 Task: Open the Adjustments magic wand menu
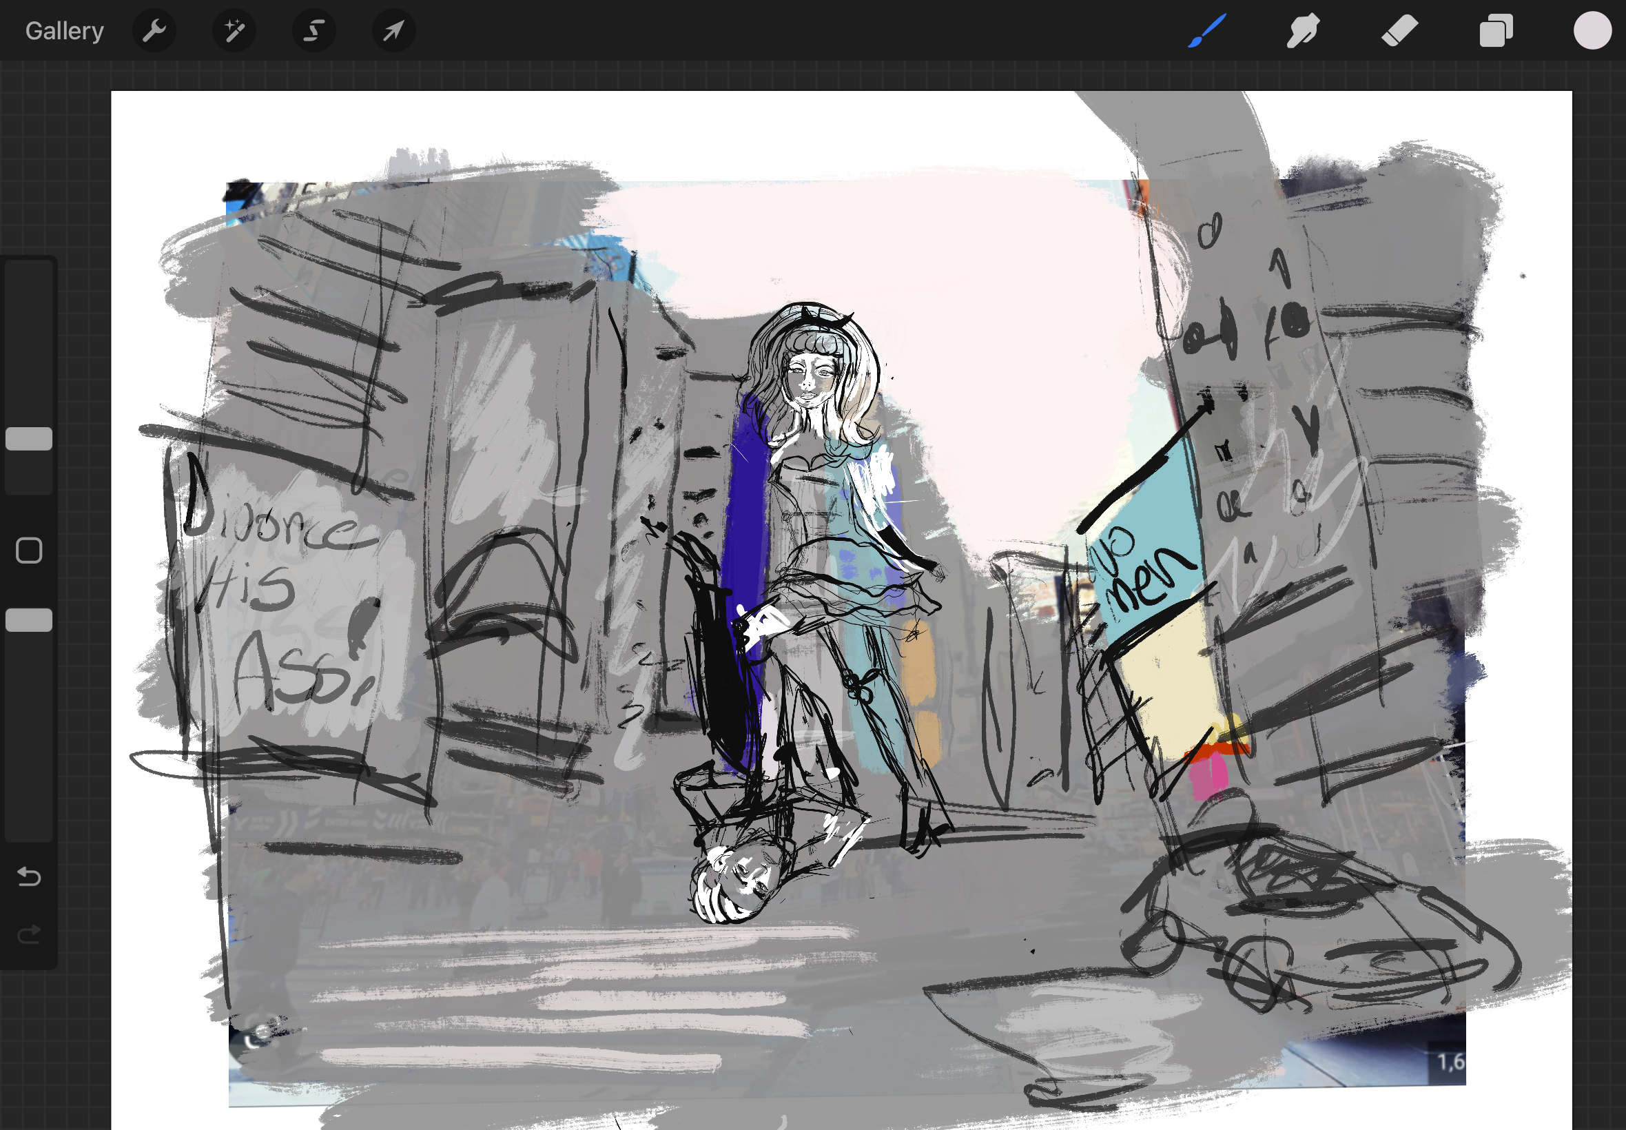pos(234,31)
